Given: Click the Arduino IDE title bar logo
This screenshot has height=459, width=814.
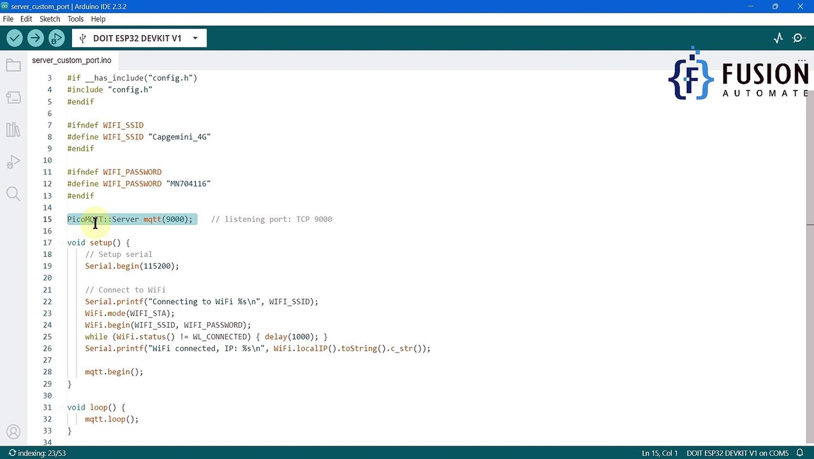Looking at the screenshot, I should tap(5, 6).
